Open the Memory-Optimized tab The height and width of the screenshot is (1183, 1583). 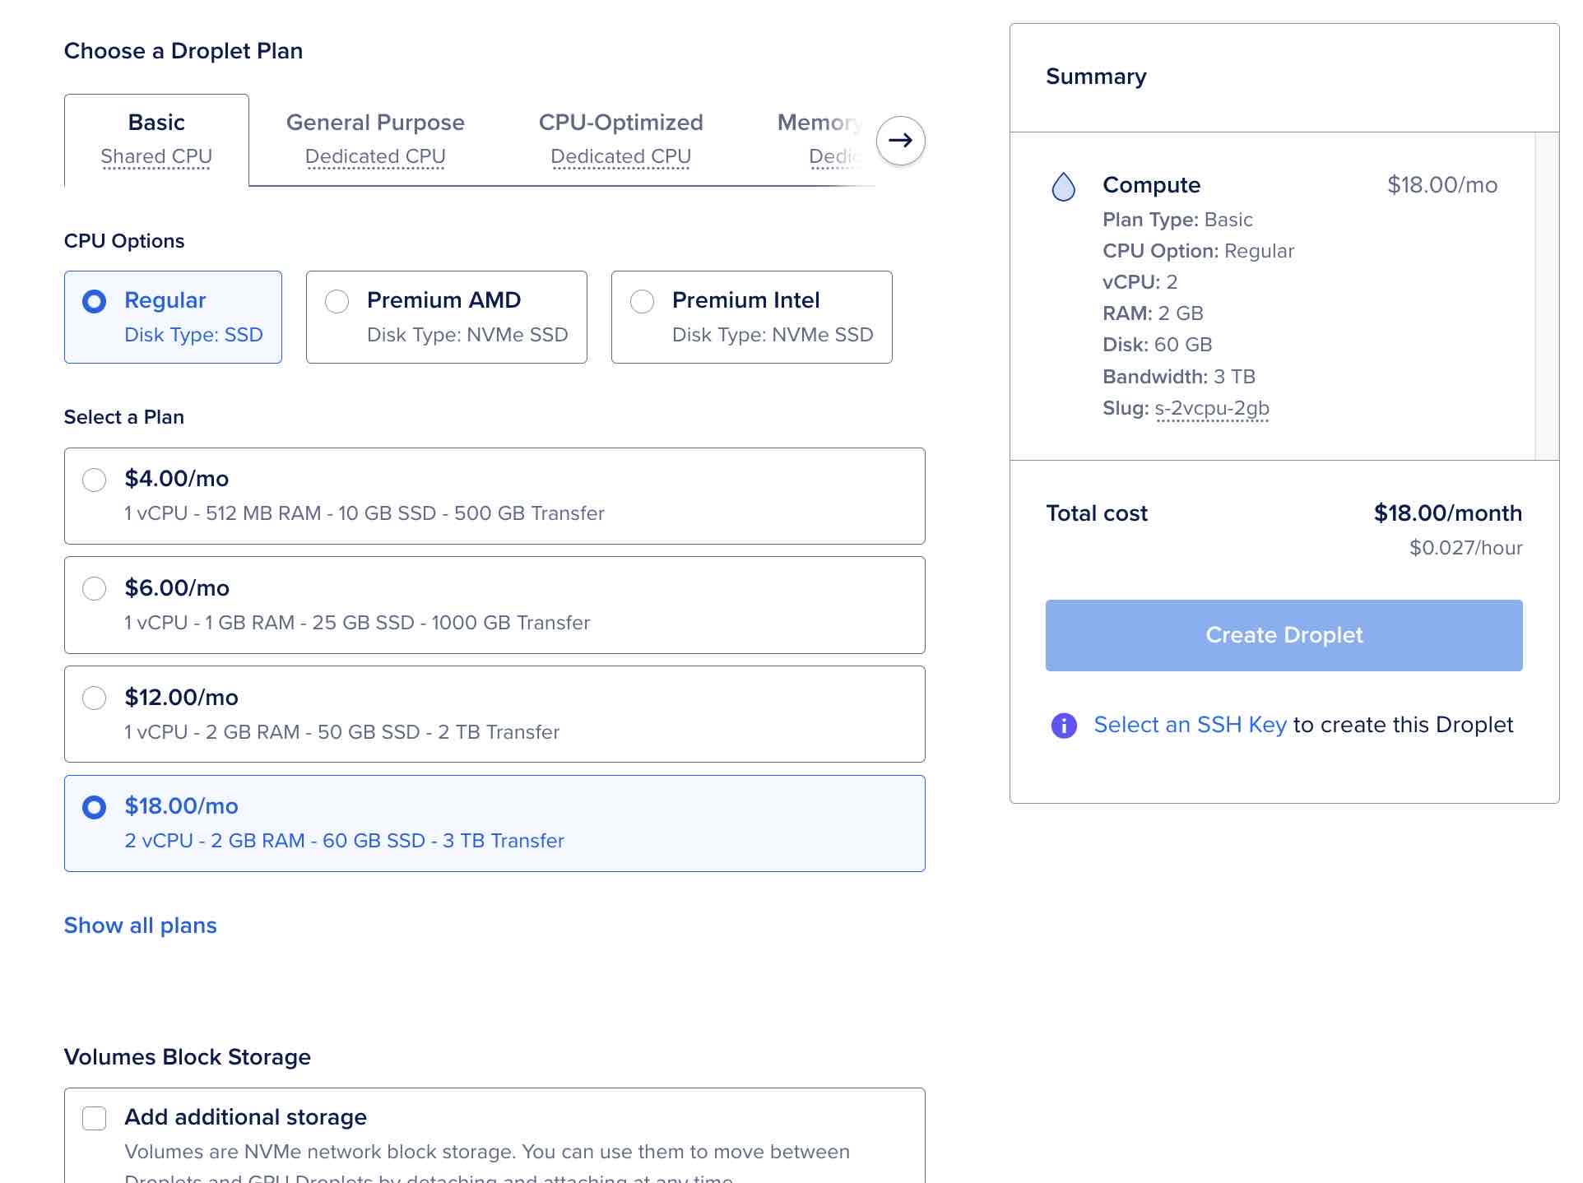[x=820, y=140]
